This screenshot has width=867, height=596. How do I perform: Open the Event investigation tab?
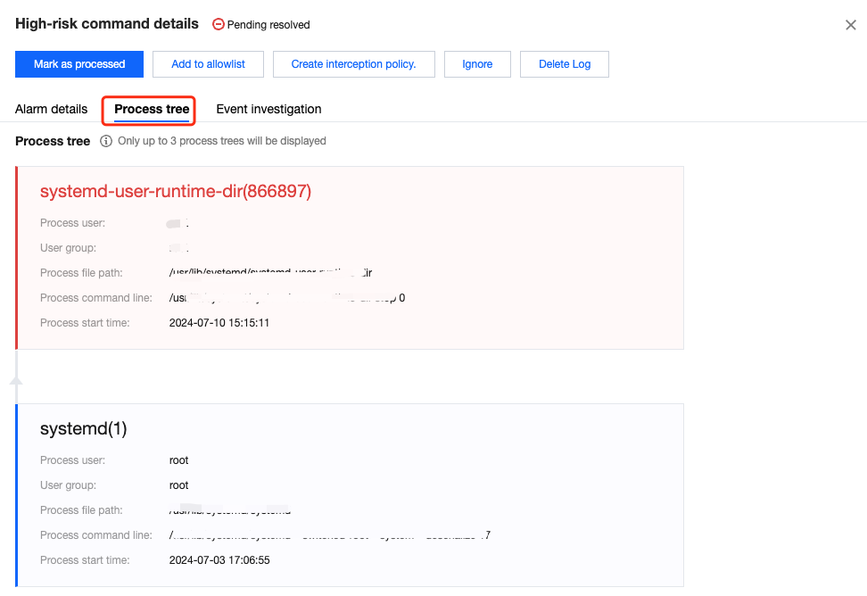[x=268, y=109]
